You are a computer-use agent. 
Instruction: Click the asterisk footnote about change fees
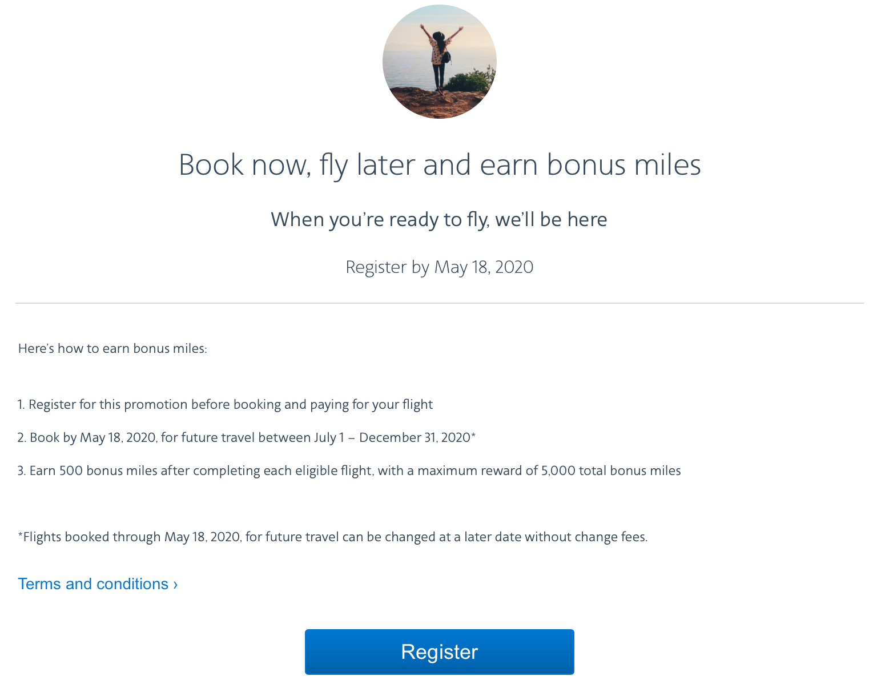click(x=333, y=537)
